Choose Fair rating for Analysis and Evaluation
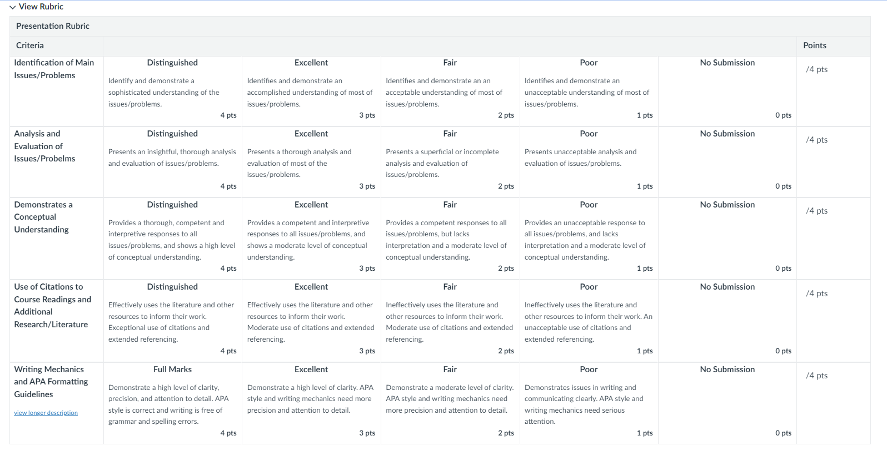Image resolution: width=887 pixels, height=451 pixels. (450, 162)
